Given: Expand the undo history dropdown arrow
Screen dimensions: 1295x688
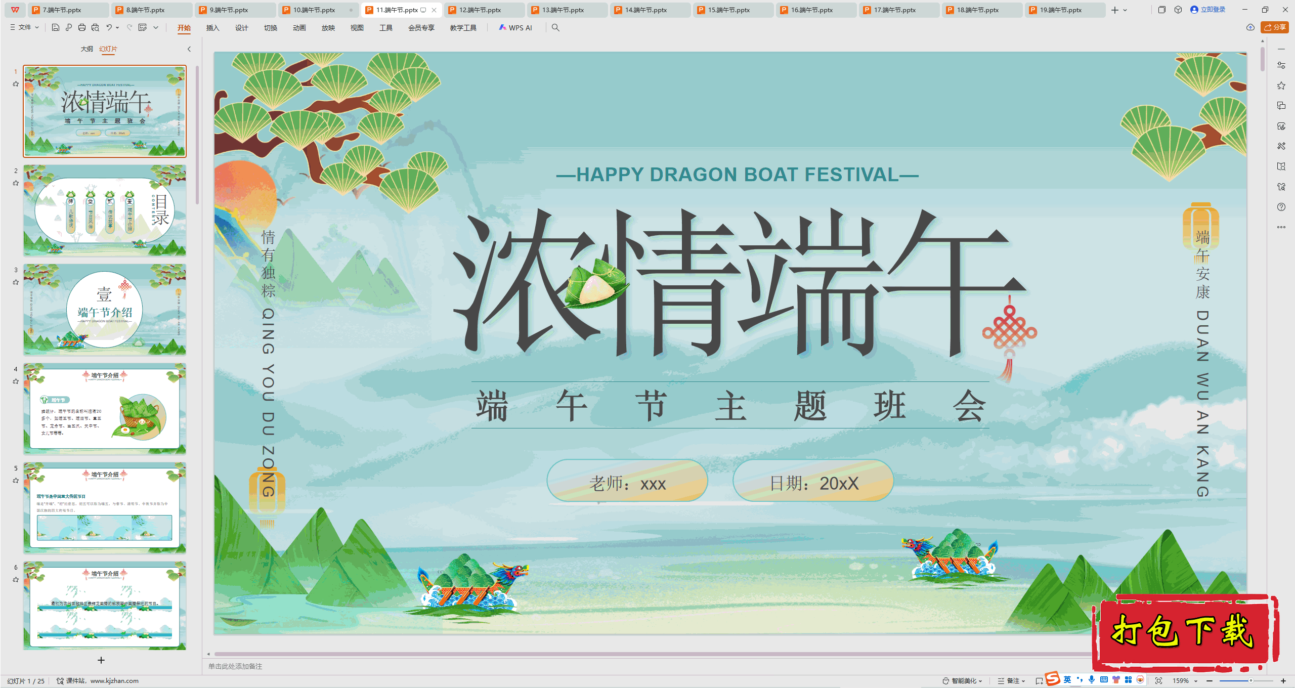Looking at the screenshot, I should (117, 28).
